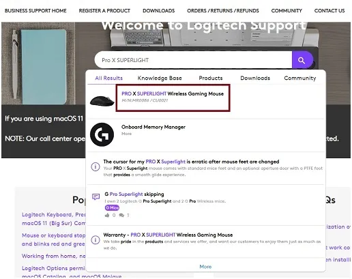Click More at bottom of results
Viewport: 352px width, 279px height.
tap(205, 267)
